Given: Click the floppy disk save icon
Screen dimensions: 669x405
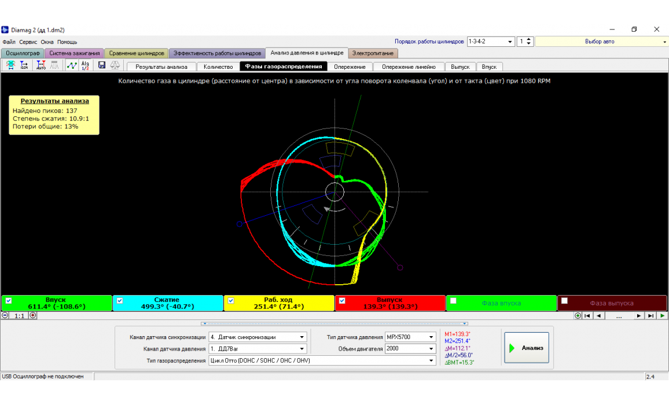Looking at the screenshot, I should [102, 65].
